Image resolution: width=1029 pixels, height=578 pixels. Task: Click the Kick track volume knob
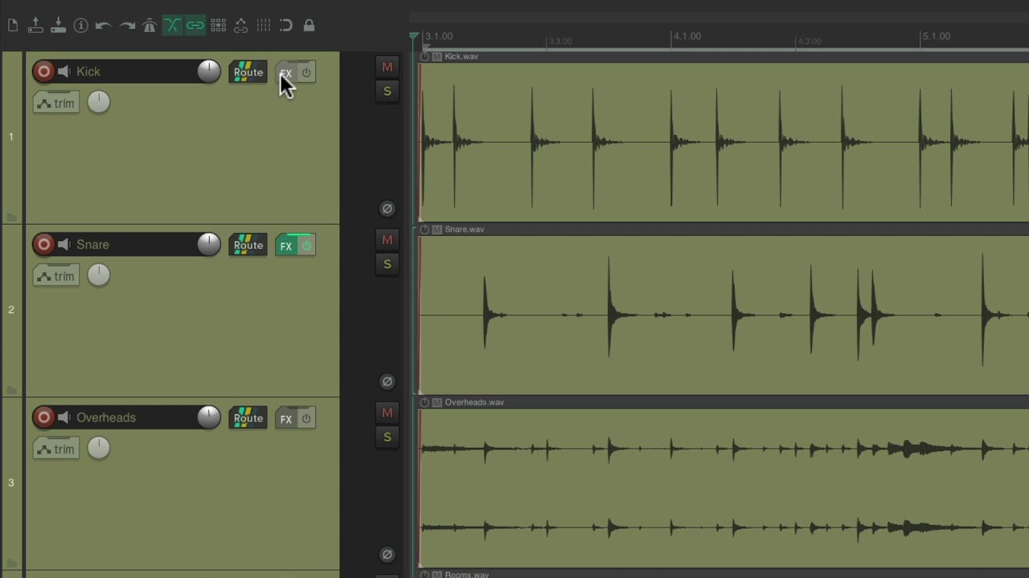click(x=208, y=71)
